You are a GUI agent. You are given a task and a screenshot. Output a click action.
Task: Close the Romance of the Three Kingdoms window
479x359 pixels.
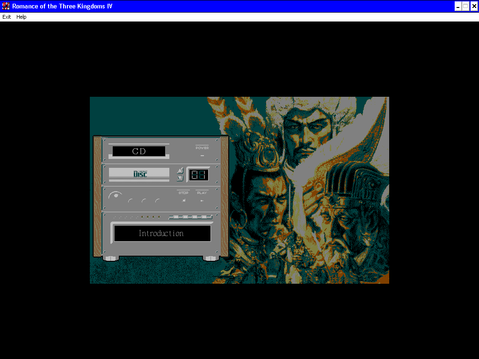pyautogui.click(x=474, y=6)
